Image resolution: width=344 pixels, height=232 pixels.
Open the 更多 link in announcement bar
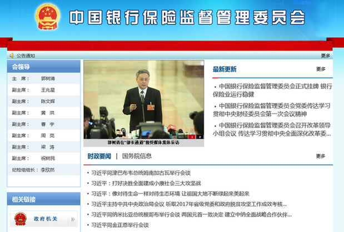[325, 56]
